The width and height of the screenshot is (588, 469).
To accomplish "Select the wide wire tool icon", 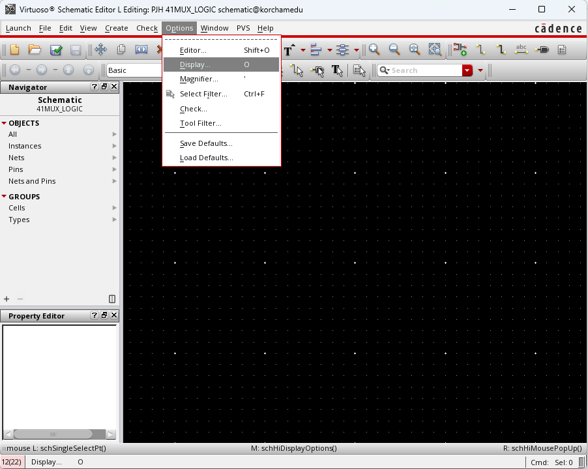I will 501,50.
